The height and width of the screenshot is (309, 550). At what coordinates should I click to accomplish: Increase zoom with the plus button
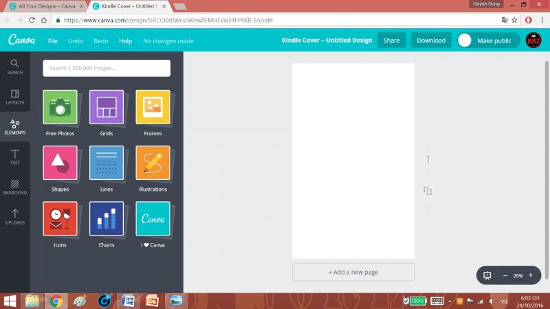tap(530, 275)
